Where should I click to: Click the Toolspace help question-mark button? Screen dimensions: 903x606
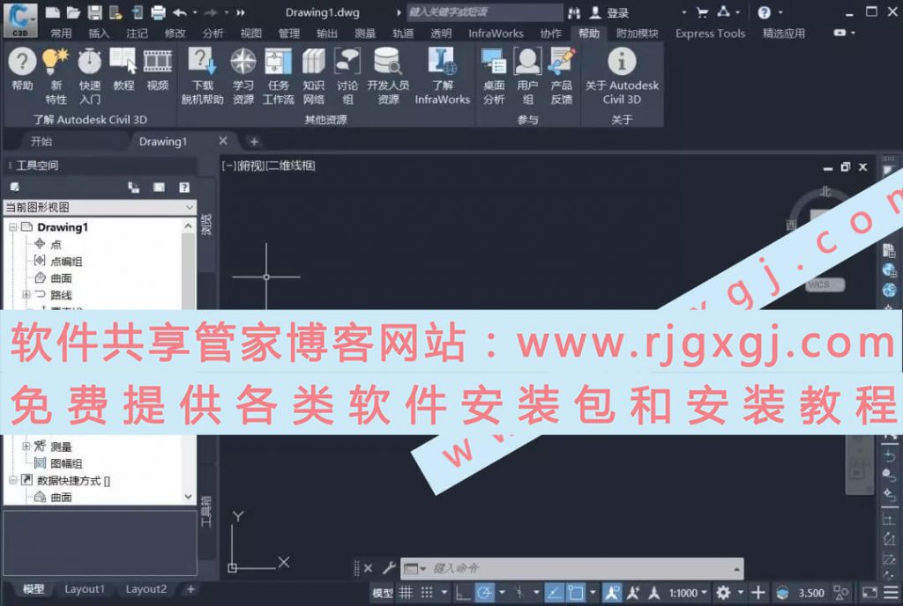click(x=184, y=188)
